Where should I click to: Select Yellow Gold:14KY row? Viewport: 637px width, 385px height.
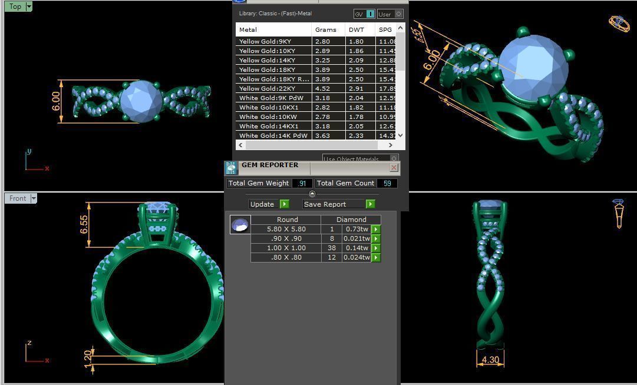[316, 60]
